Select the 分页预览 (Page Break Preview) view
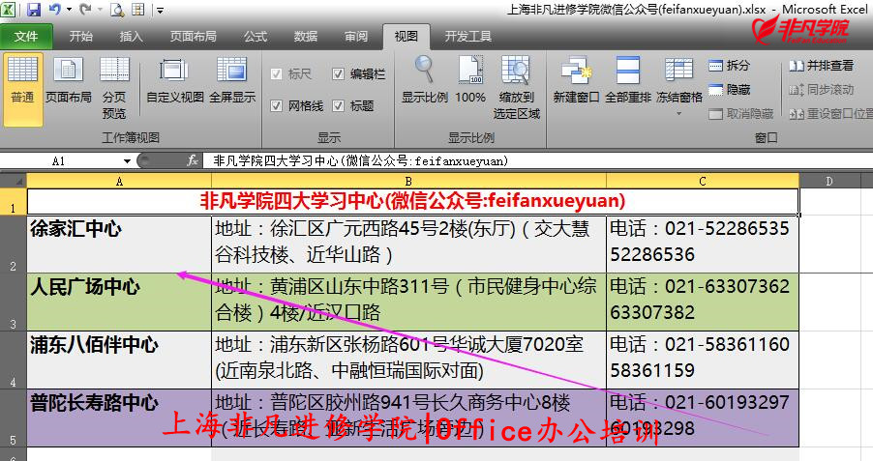The height and width of the screenshot is (461, 873). 114,88
